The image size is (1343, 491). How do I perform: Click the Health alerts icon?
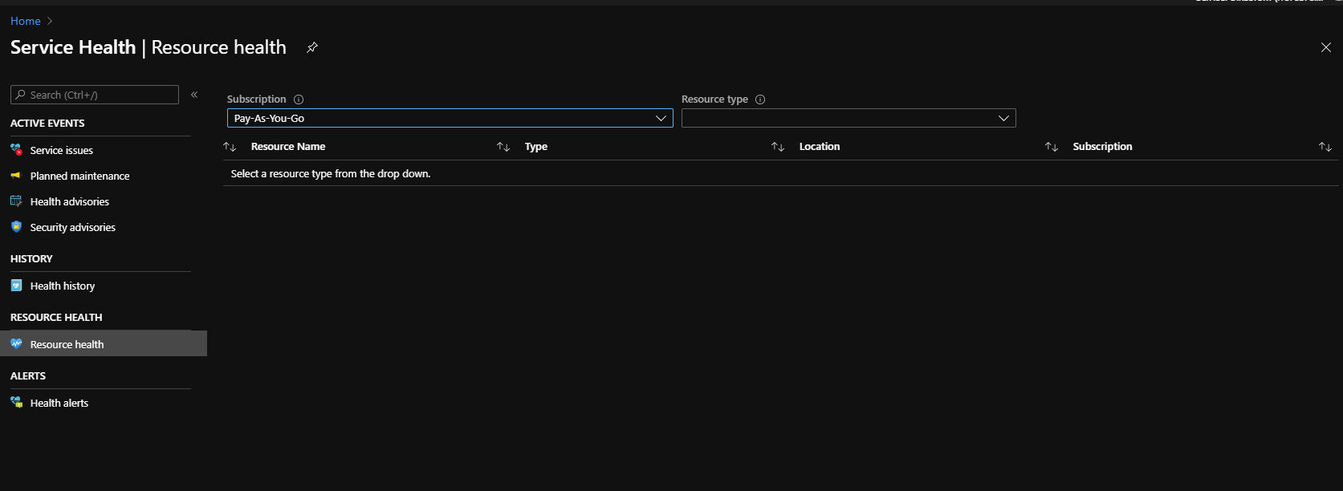(16, 403)
